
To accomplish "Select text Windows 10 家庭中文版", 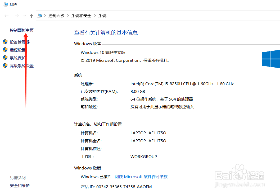I will (x=103, y=52).
